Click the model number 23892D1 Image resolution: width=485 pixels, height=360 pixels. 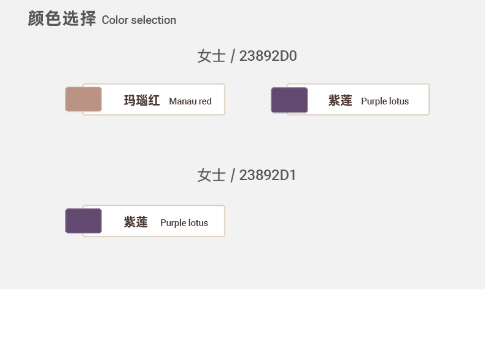268,176
